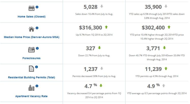Screen dimensions: 190x104
Task: Open info tooltip beside Median Home Price icon
Action: 37,28
